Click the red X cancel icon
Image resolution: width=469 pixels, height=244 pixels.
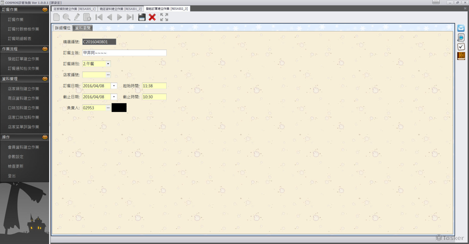click(152, 17)
